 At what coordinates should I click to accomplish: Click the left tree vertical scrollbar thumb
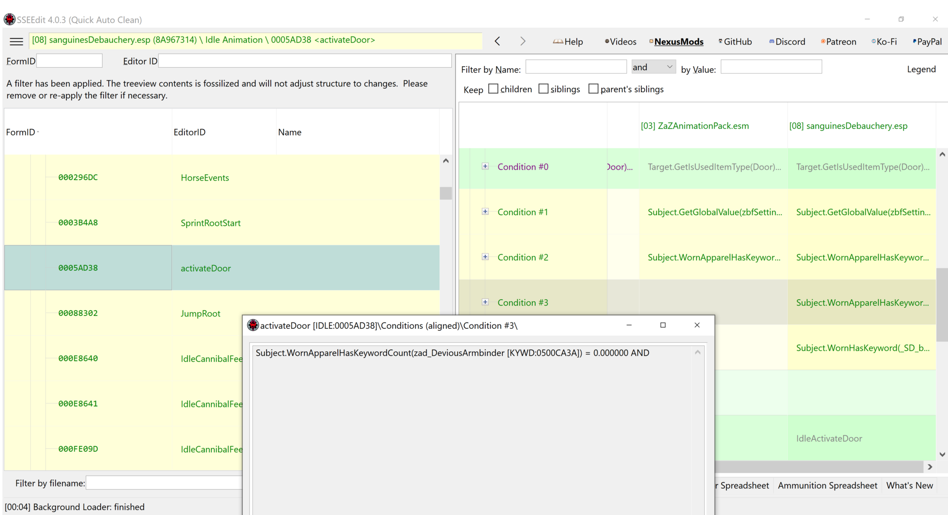pos(446,193)
